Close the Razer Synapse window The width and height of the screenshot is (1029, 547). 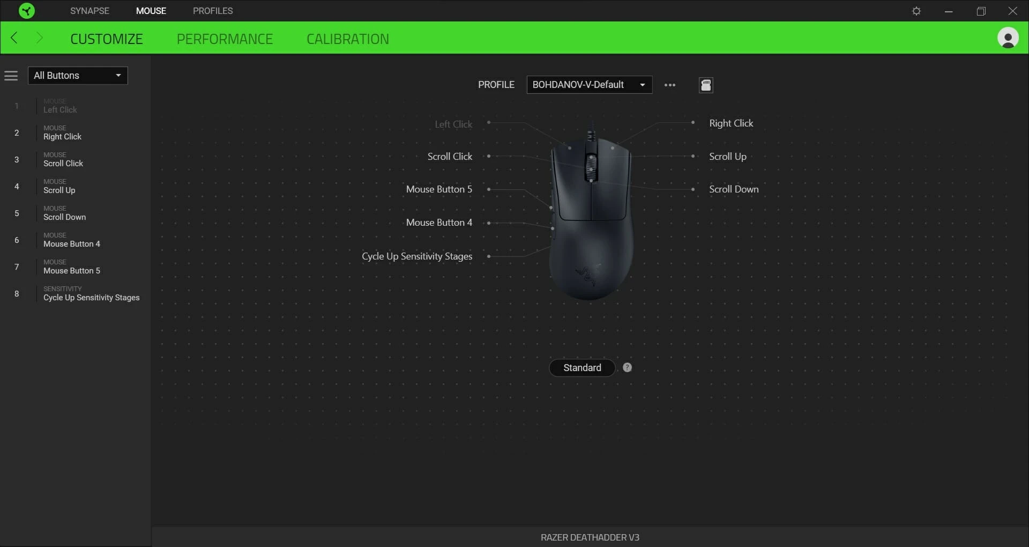[1012, 11]
